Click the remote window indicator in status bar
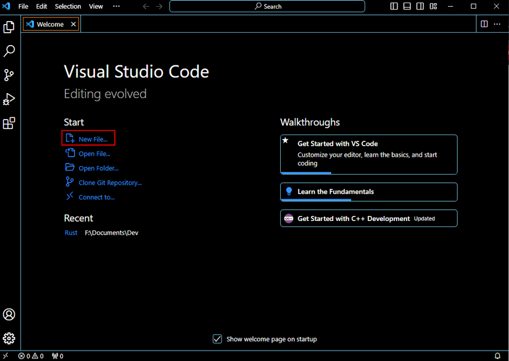509x361 pixels. point(6,356)
